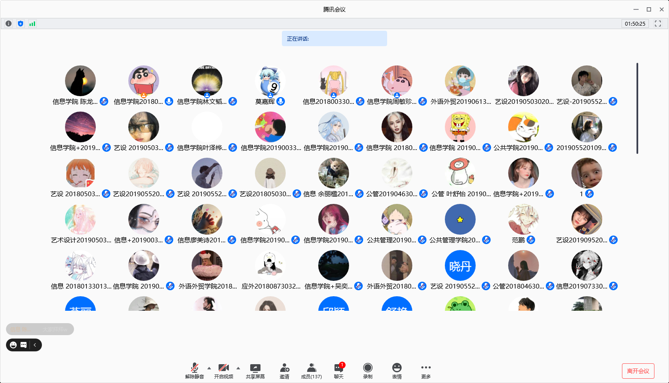
Task: Click cat avatar of 公共学院20190
Action: [x=524, y=127]
